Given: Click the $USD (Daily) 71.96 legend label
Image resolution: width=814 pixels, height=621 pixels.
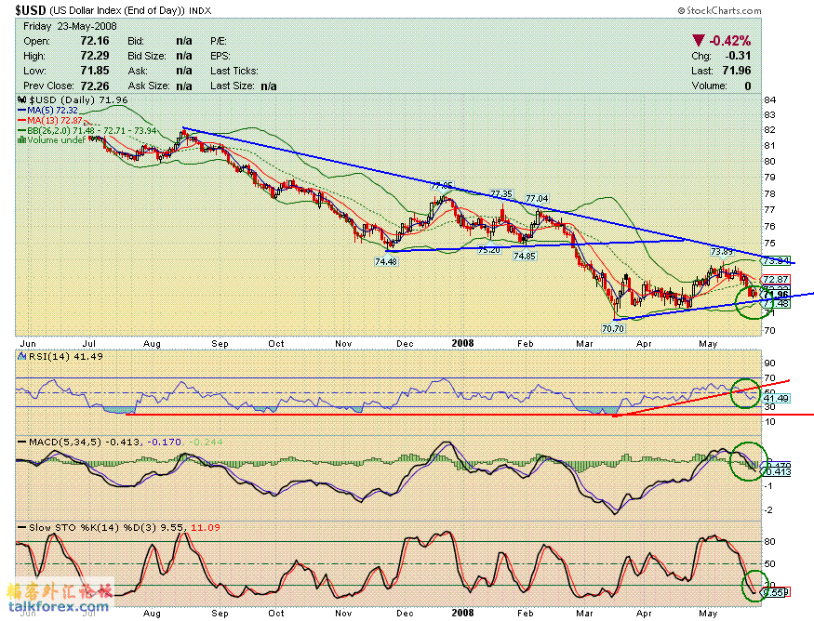Looking at the screenshot, I should [x=78, y=99].
